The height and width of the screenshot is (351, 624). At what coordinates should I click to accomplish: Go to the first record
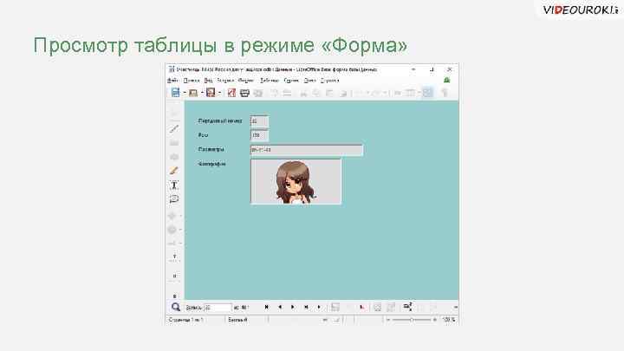coord(267,307)
